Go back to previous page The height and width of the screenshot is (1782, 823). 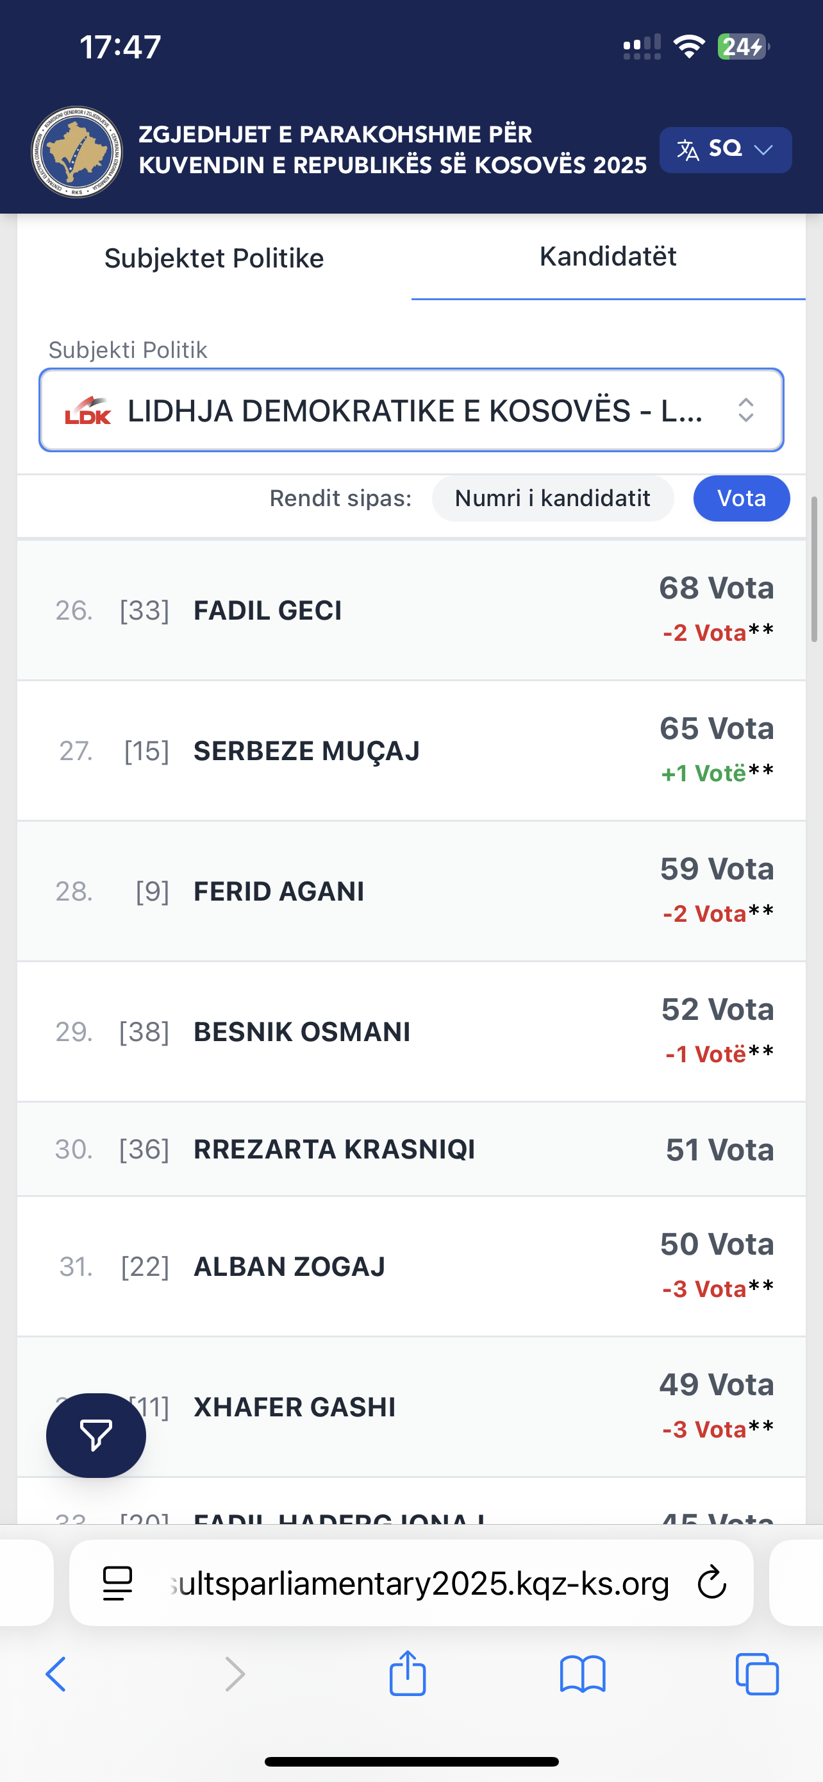coord(56,1674)
